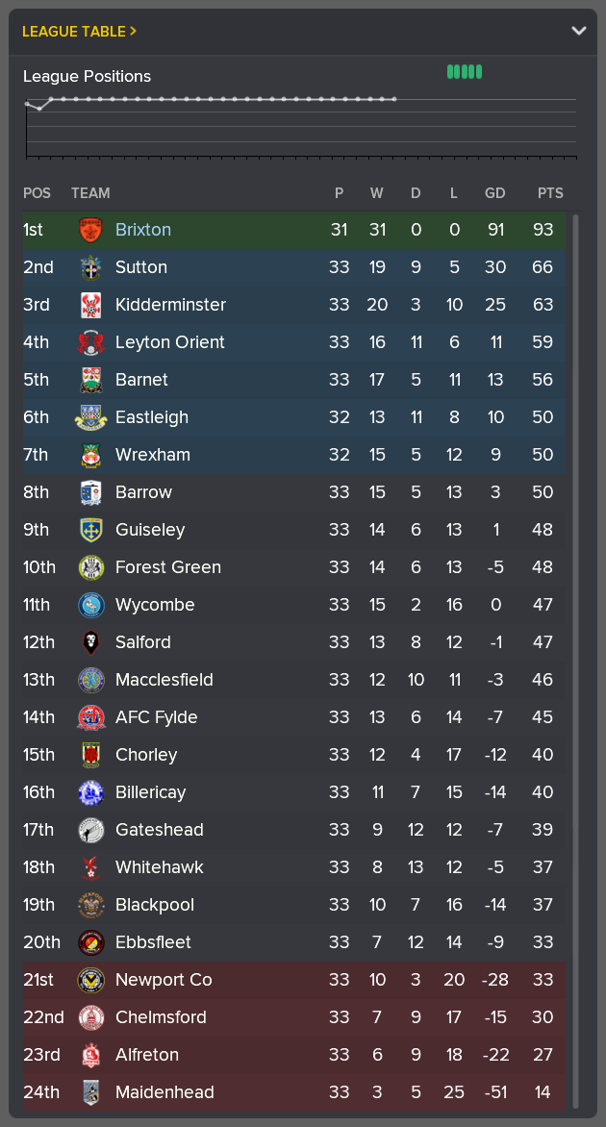This screenshot has height=1127, width=606.
Task: Select the Barnet club crest
Action: pos(90,380)
